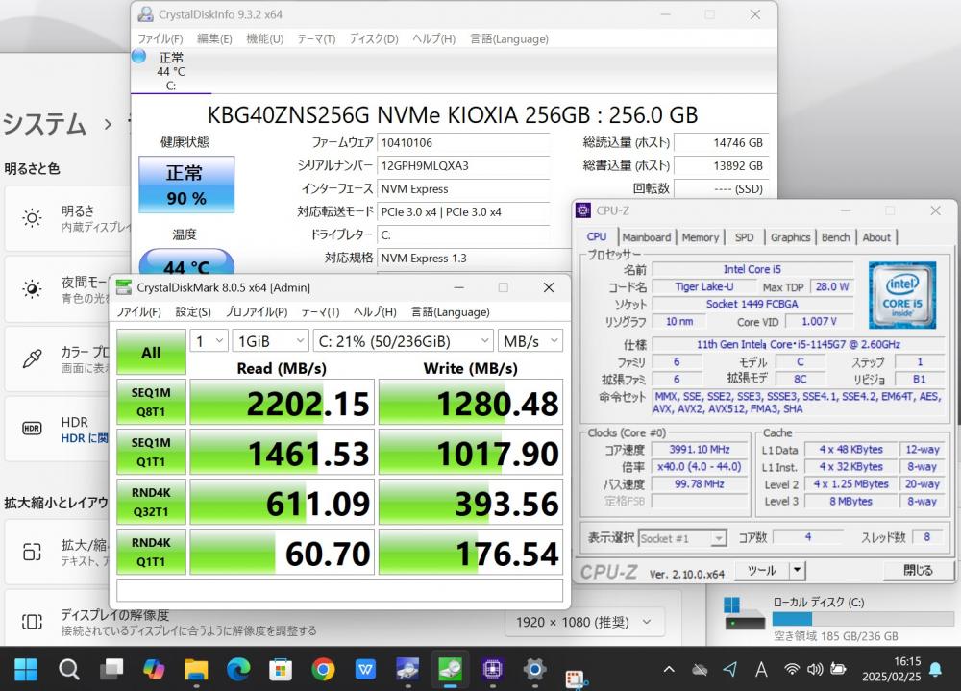Open Wi-Fi network tray icon

click(793, 669)
